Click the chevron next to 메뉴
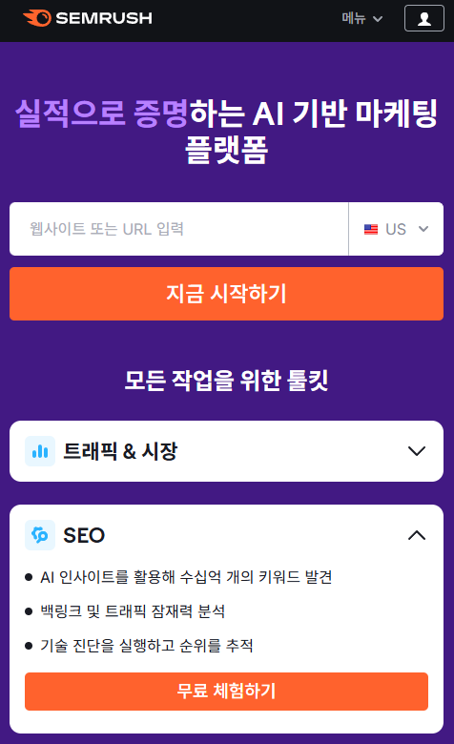The height and width of the screenshot is (744, 454). click(x=378, y=19)
